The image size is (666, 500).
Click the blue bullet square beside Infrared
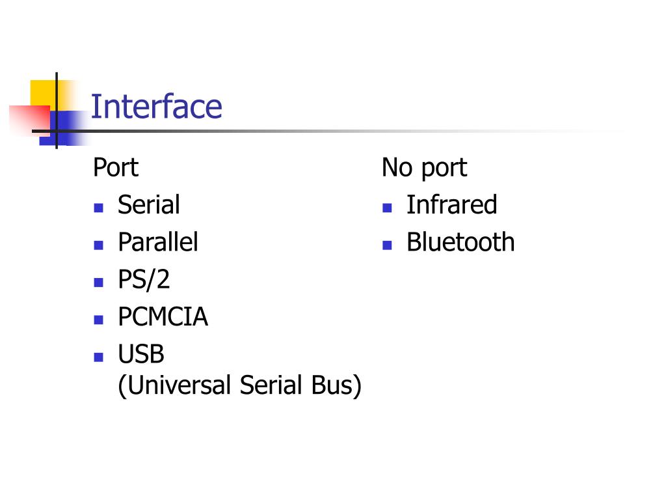tap(387, 208)
